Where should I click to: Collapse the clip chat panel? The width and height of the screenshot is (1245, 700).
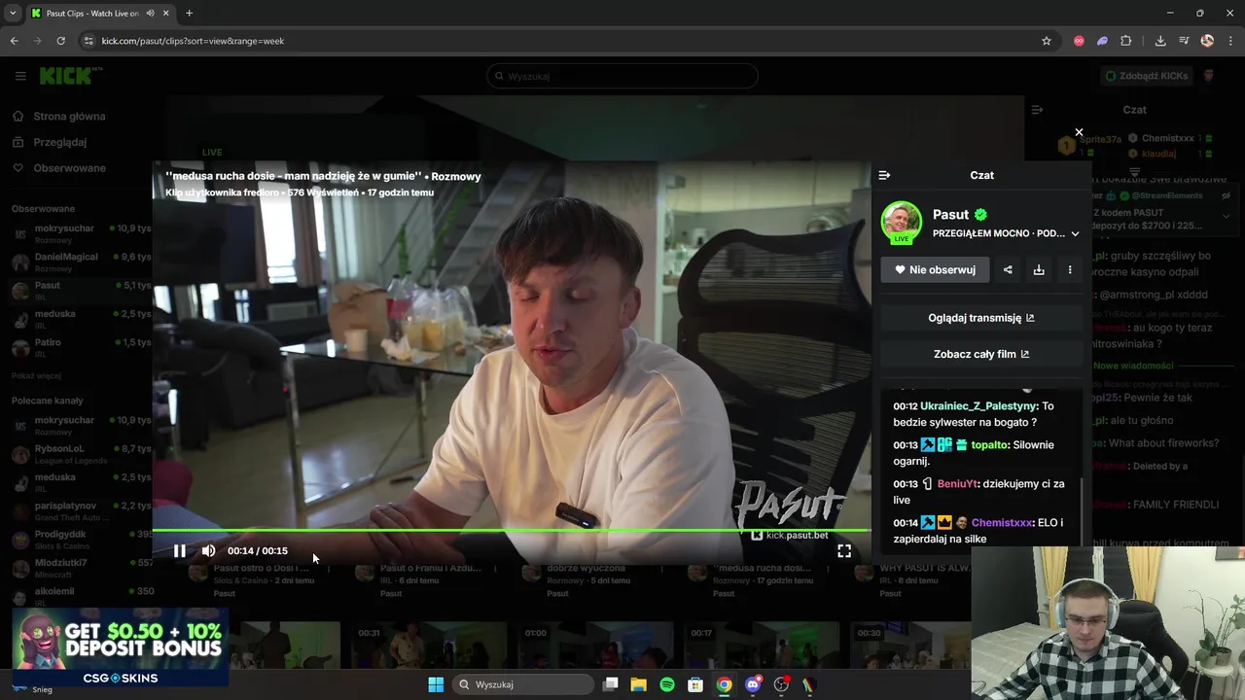884,175
